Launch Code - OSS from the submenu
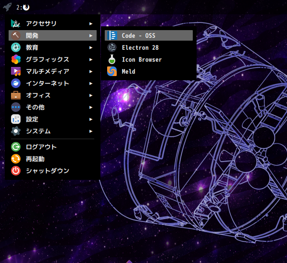 click(x=149, y=35)
